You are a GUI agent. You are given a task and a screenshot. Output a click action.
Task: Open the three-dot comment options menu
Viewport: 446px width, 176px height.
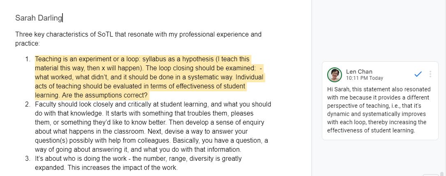(430, 74)
